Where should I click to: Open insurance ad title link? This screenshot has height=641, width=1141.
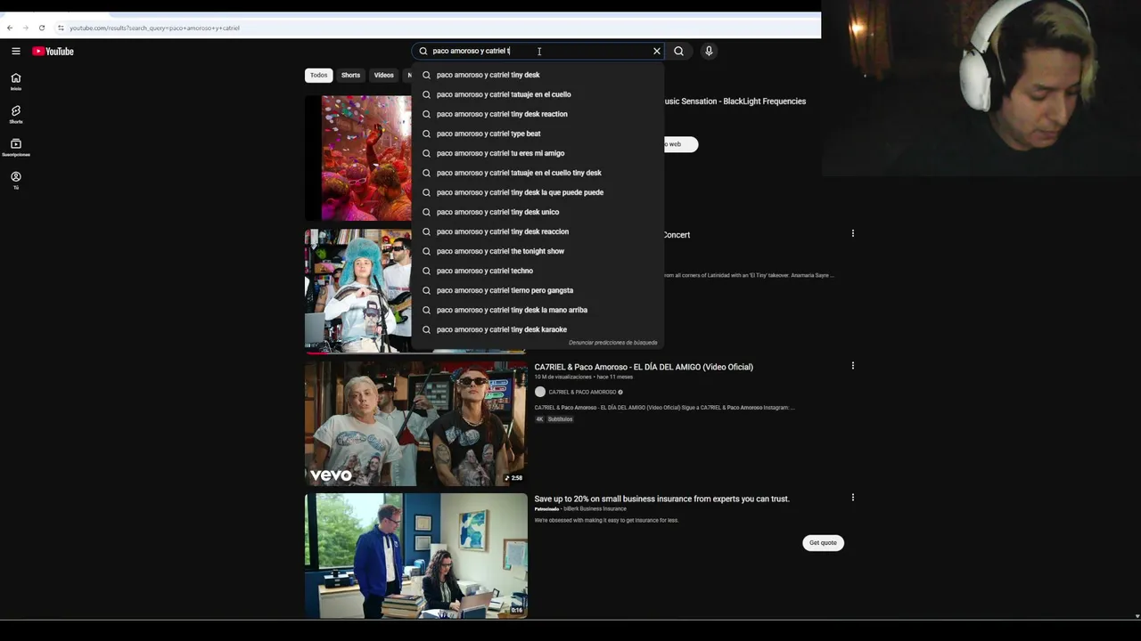tap(661, 499)
